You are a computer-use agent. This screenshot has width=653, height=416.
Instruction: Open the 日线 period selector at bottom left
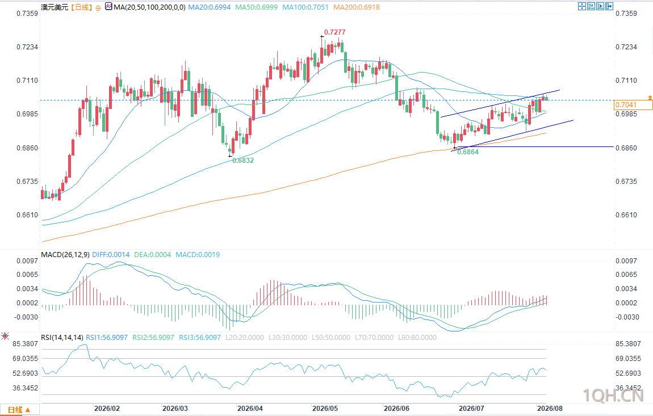click(x=19, y=410)
